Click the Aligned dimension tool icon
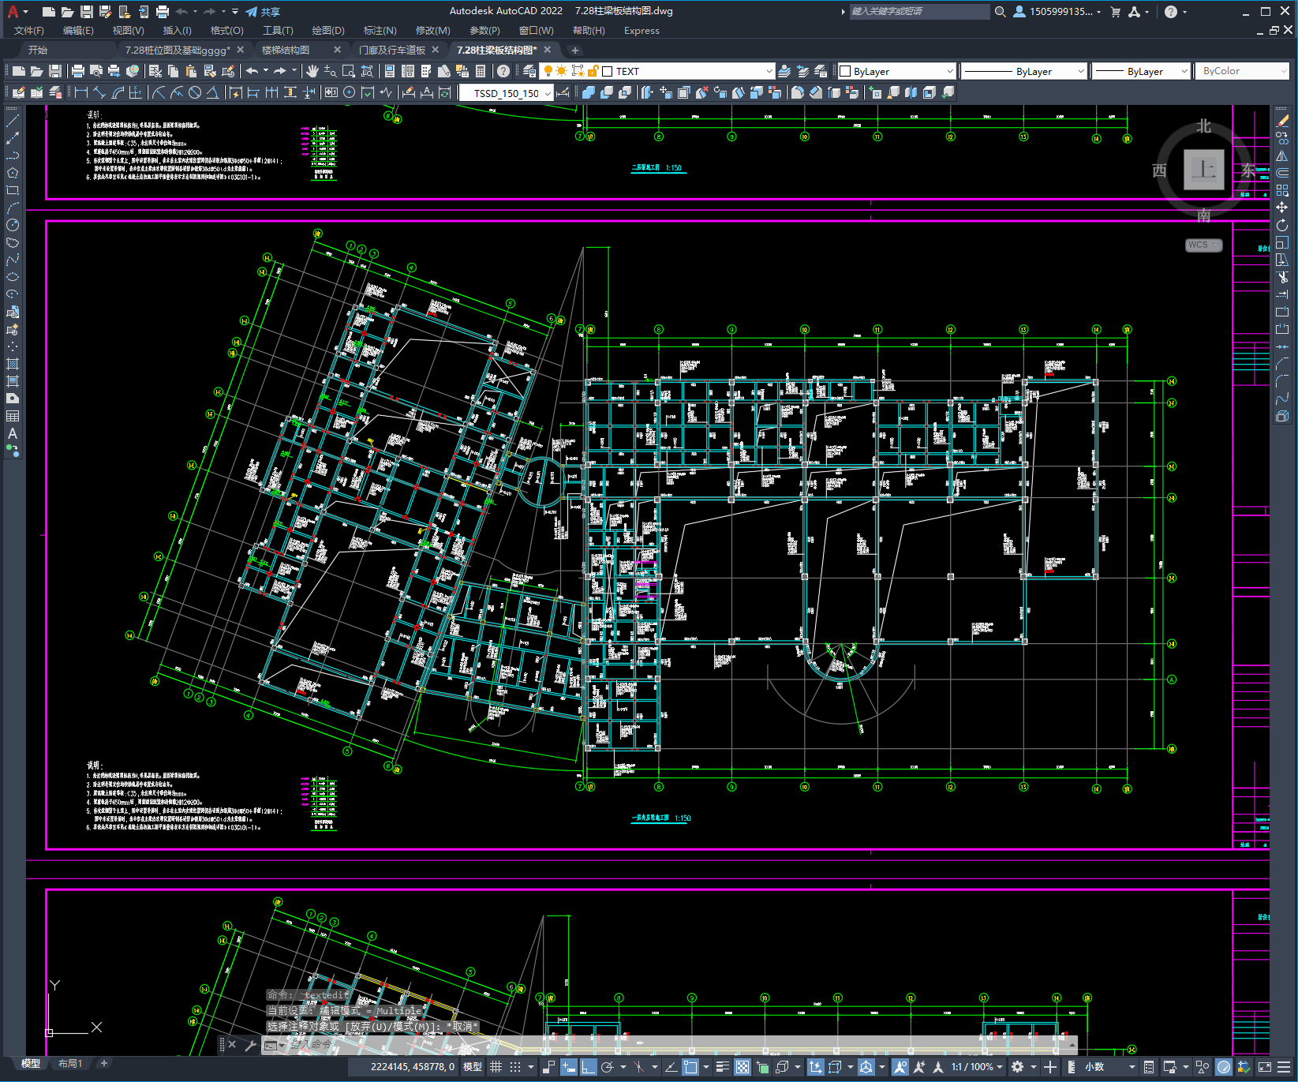Screen dimensions: 1298x1082 [x=99, y=92]
